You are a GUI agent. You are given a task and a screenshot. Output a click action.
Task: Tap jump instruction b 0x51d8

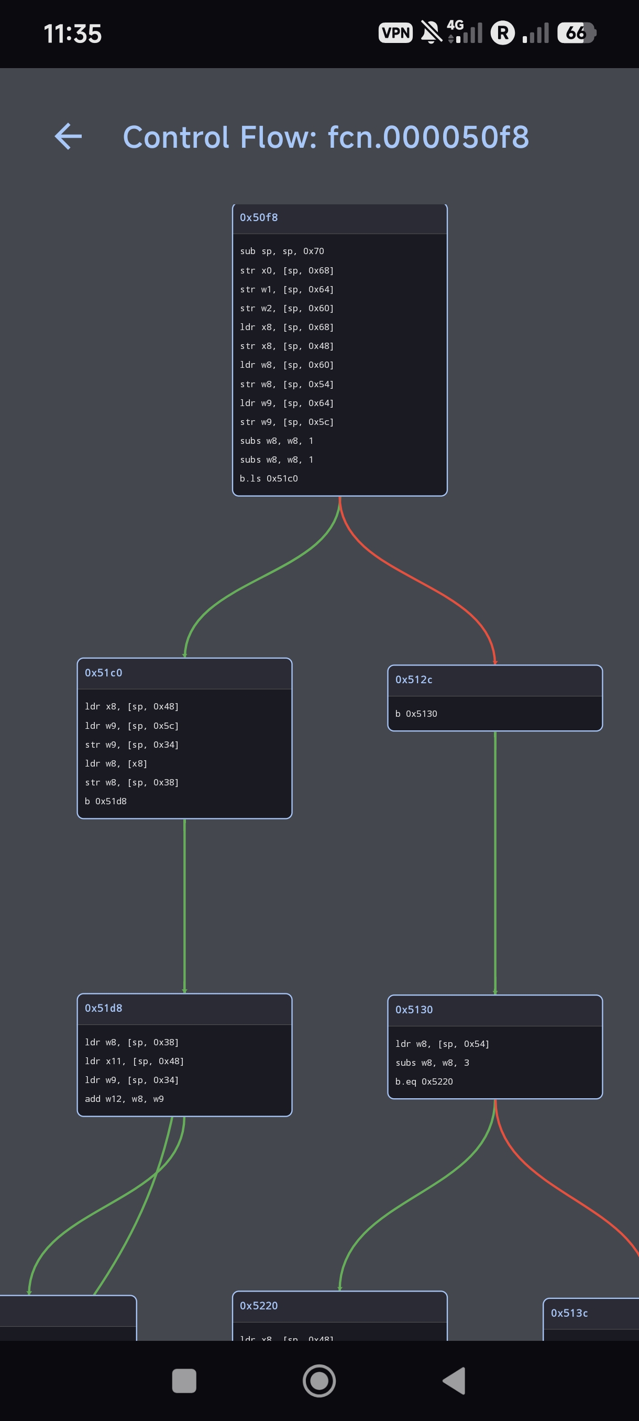point(105,801)
